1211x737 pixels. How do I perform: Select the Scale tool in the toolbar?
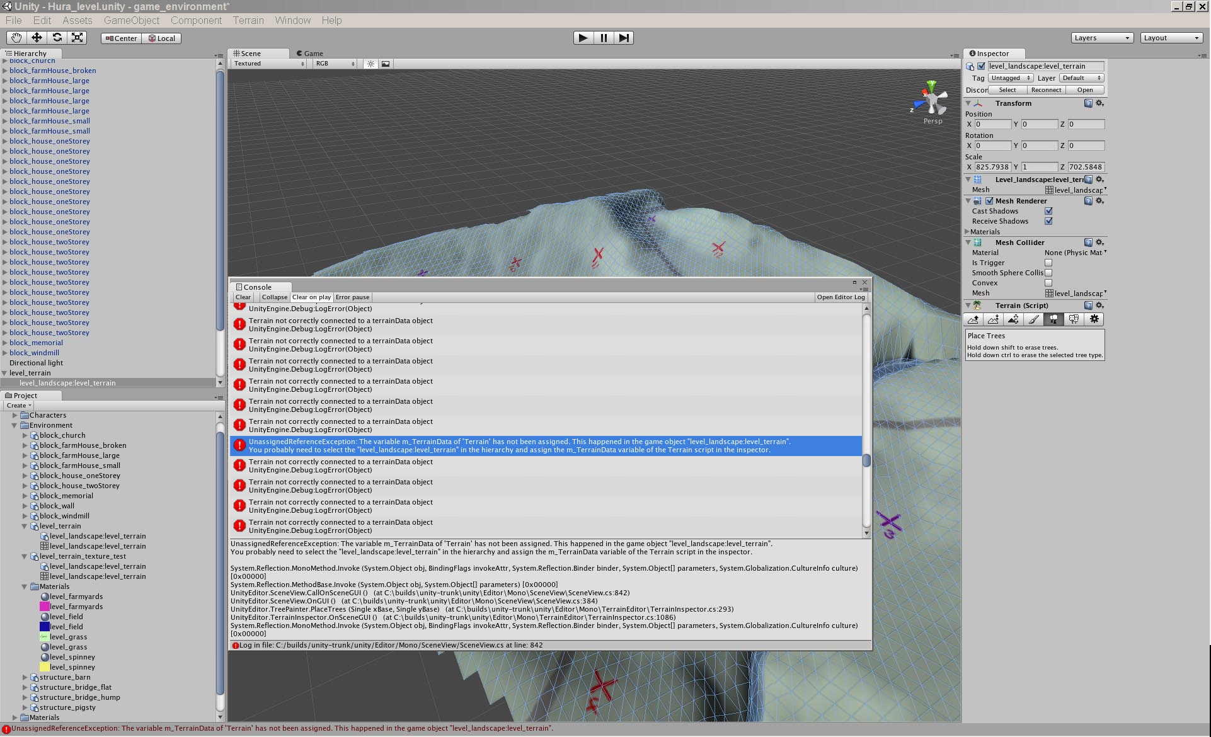pos(77,38)
